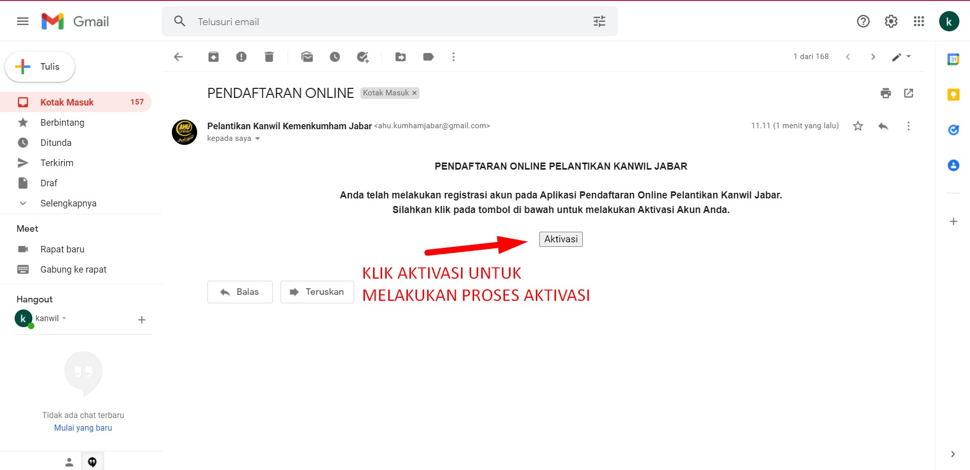Delete the email with the trash icon
Image resolution: width=970 pixels, height=470 pixels.
(x=269, y=57)
